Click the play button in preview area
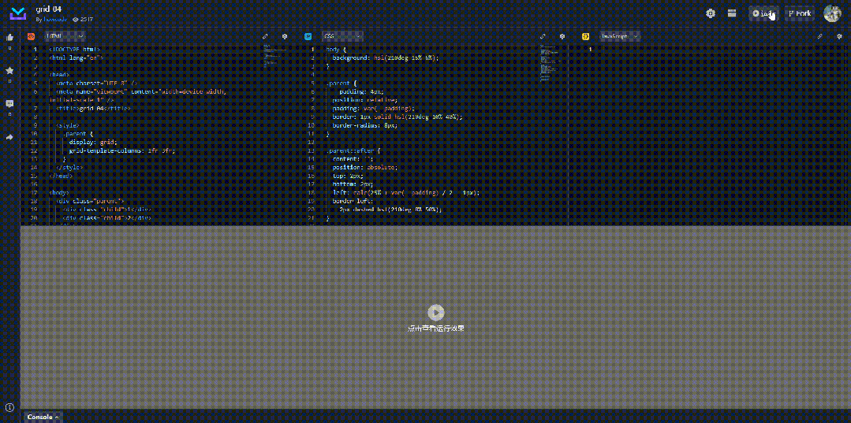Viewport: 851px width, 423px height. [436, 313]
